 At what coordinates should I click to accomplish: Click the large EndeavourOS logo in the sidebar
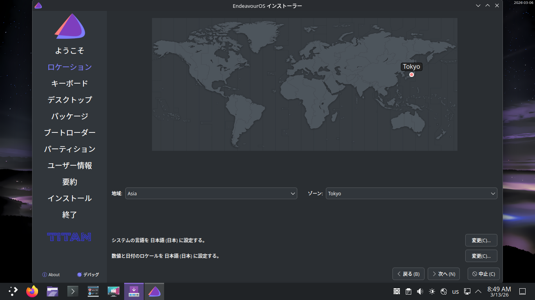coord(70,26)
